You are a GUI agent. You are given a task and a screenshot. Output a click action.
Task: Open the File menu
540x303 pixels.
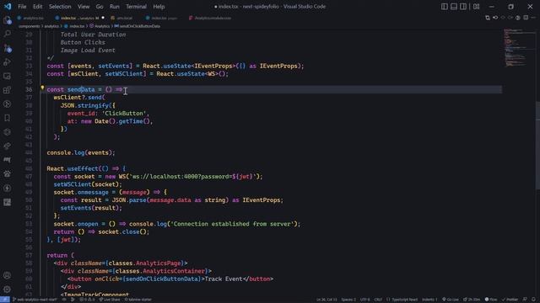point(22,7)
